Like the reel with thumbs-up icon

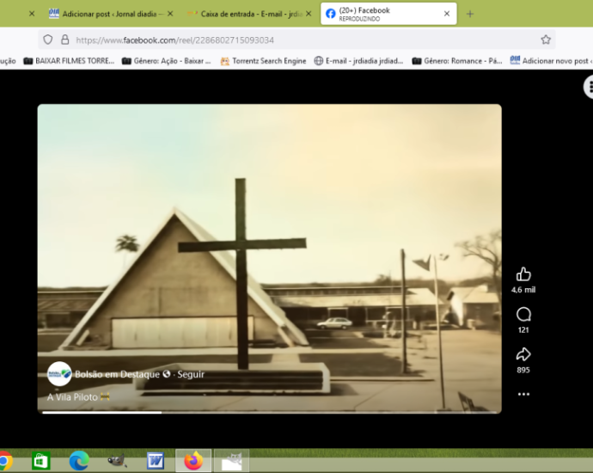523,274
